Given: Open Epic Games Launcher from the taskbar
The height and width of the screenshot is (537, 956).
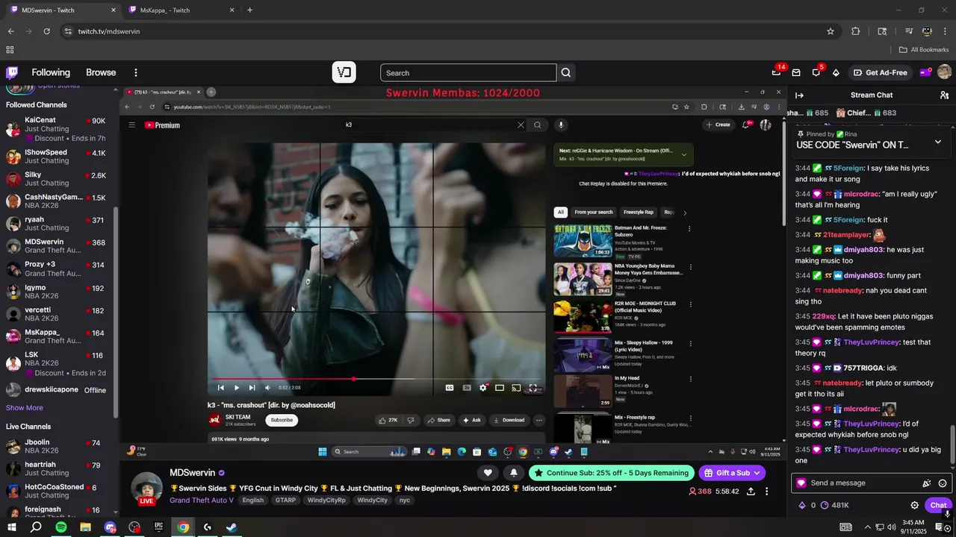Looking at the screenshot, I should click(x=158, y=527).
